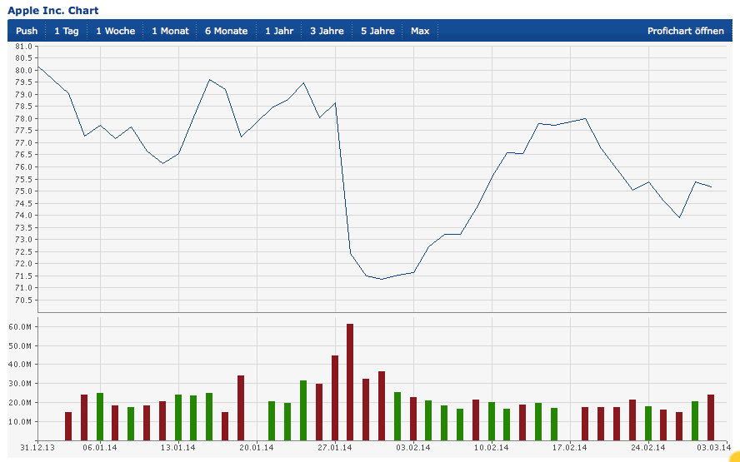Screen dimensions: 740x462
Task: Select the 1 Monat range
Action: pyautogui.click(x=170, y=31)
